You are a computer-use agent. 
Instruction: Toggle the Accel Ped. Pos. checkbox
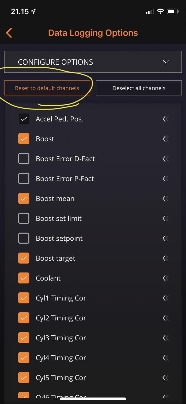24,119
